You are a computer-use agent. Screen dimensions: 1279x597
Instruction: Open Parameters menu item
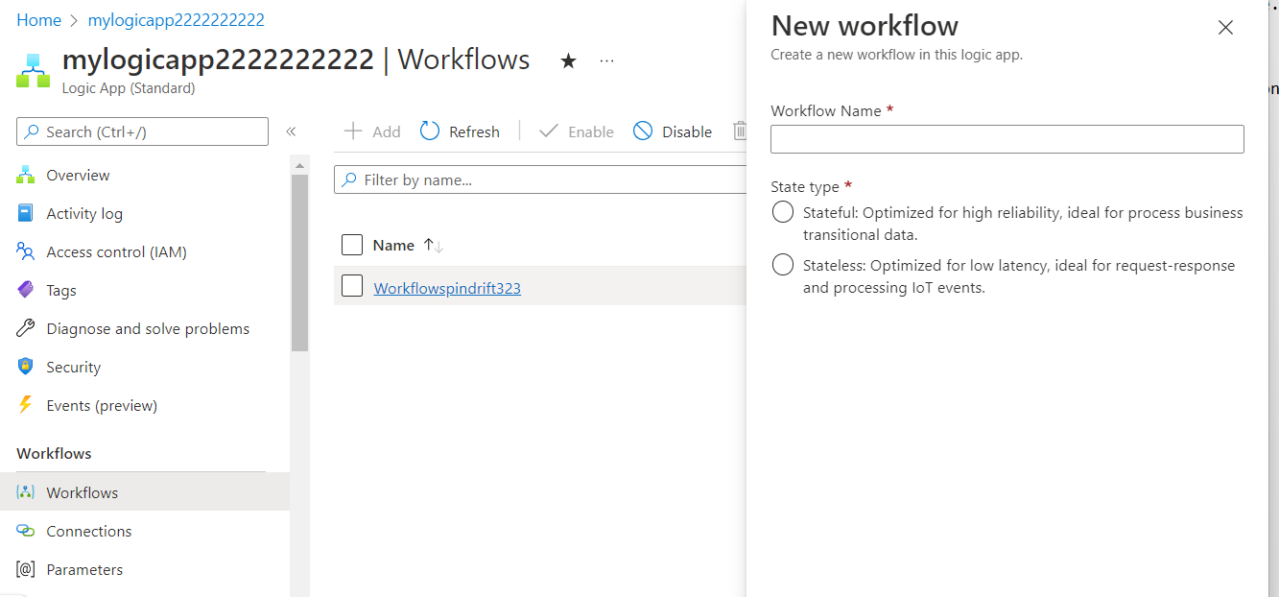pos(145,569)
